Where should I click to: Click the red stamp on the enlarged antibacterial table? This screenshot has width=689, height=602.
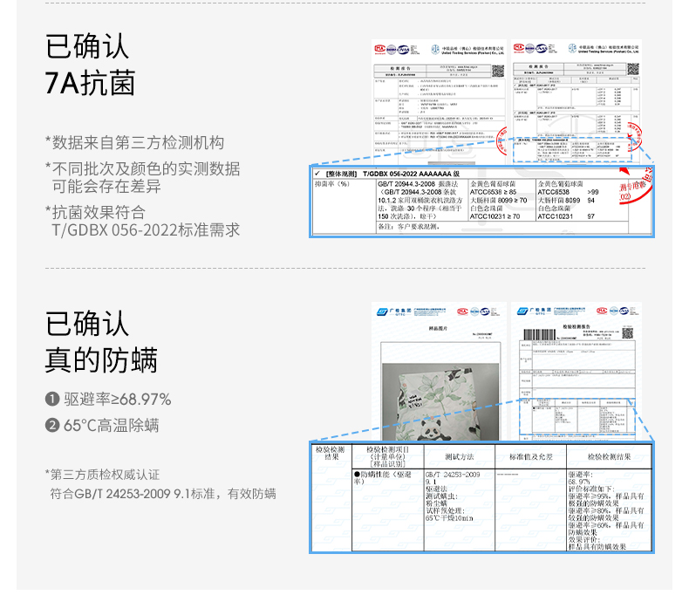pos(635,185)
